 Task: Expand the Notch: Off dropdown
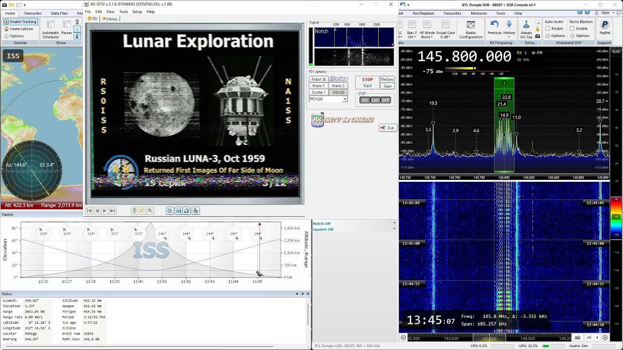click(394, 223)
